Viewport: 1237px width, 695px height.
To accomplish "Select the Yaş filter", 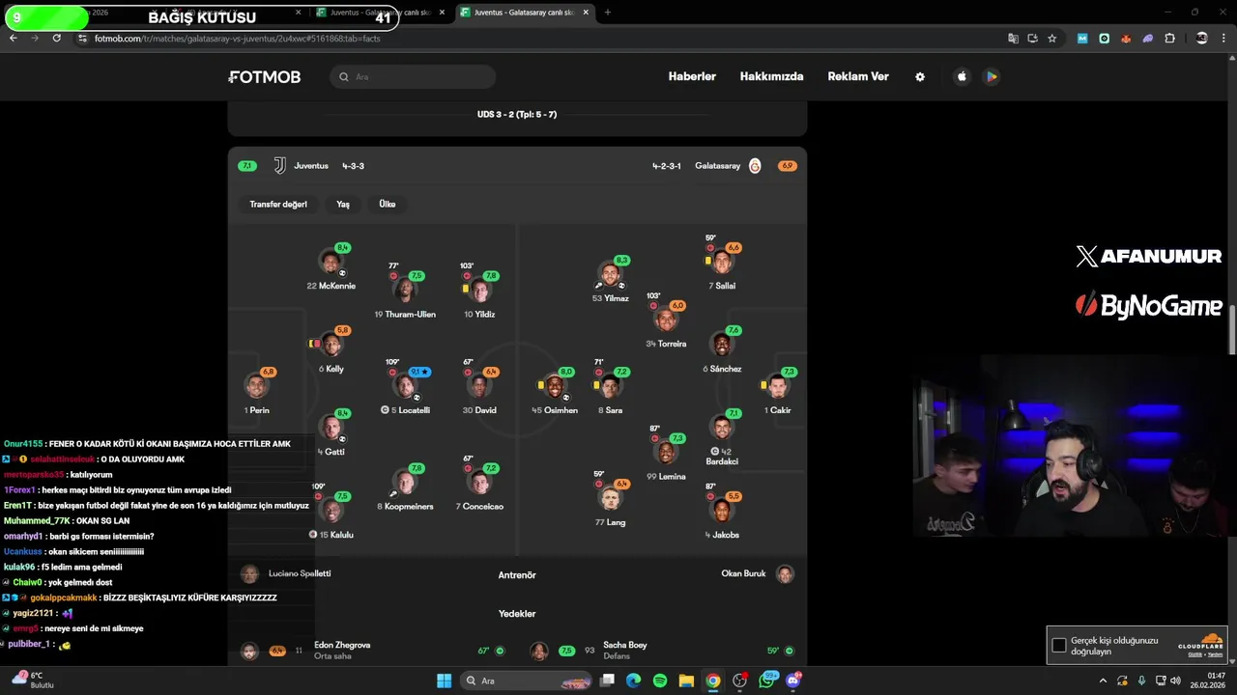I will 343,205.
